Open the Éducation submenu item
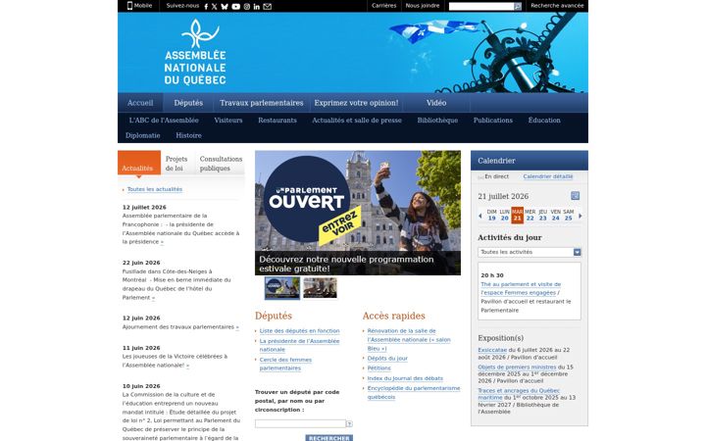The image size is (706, 441). (x=544, y=121)
